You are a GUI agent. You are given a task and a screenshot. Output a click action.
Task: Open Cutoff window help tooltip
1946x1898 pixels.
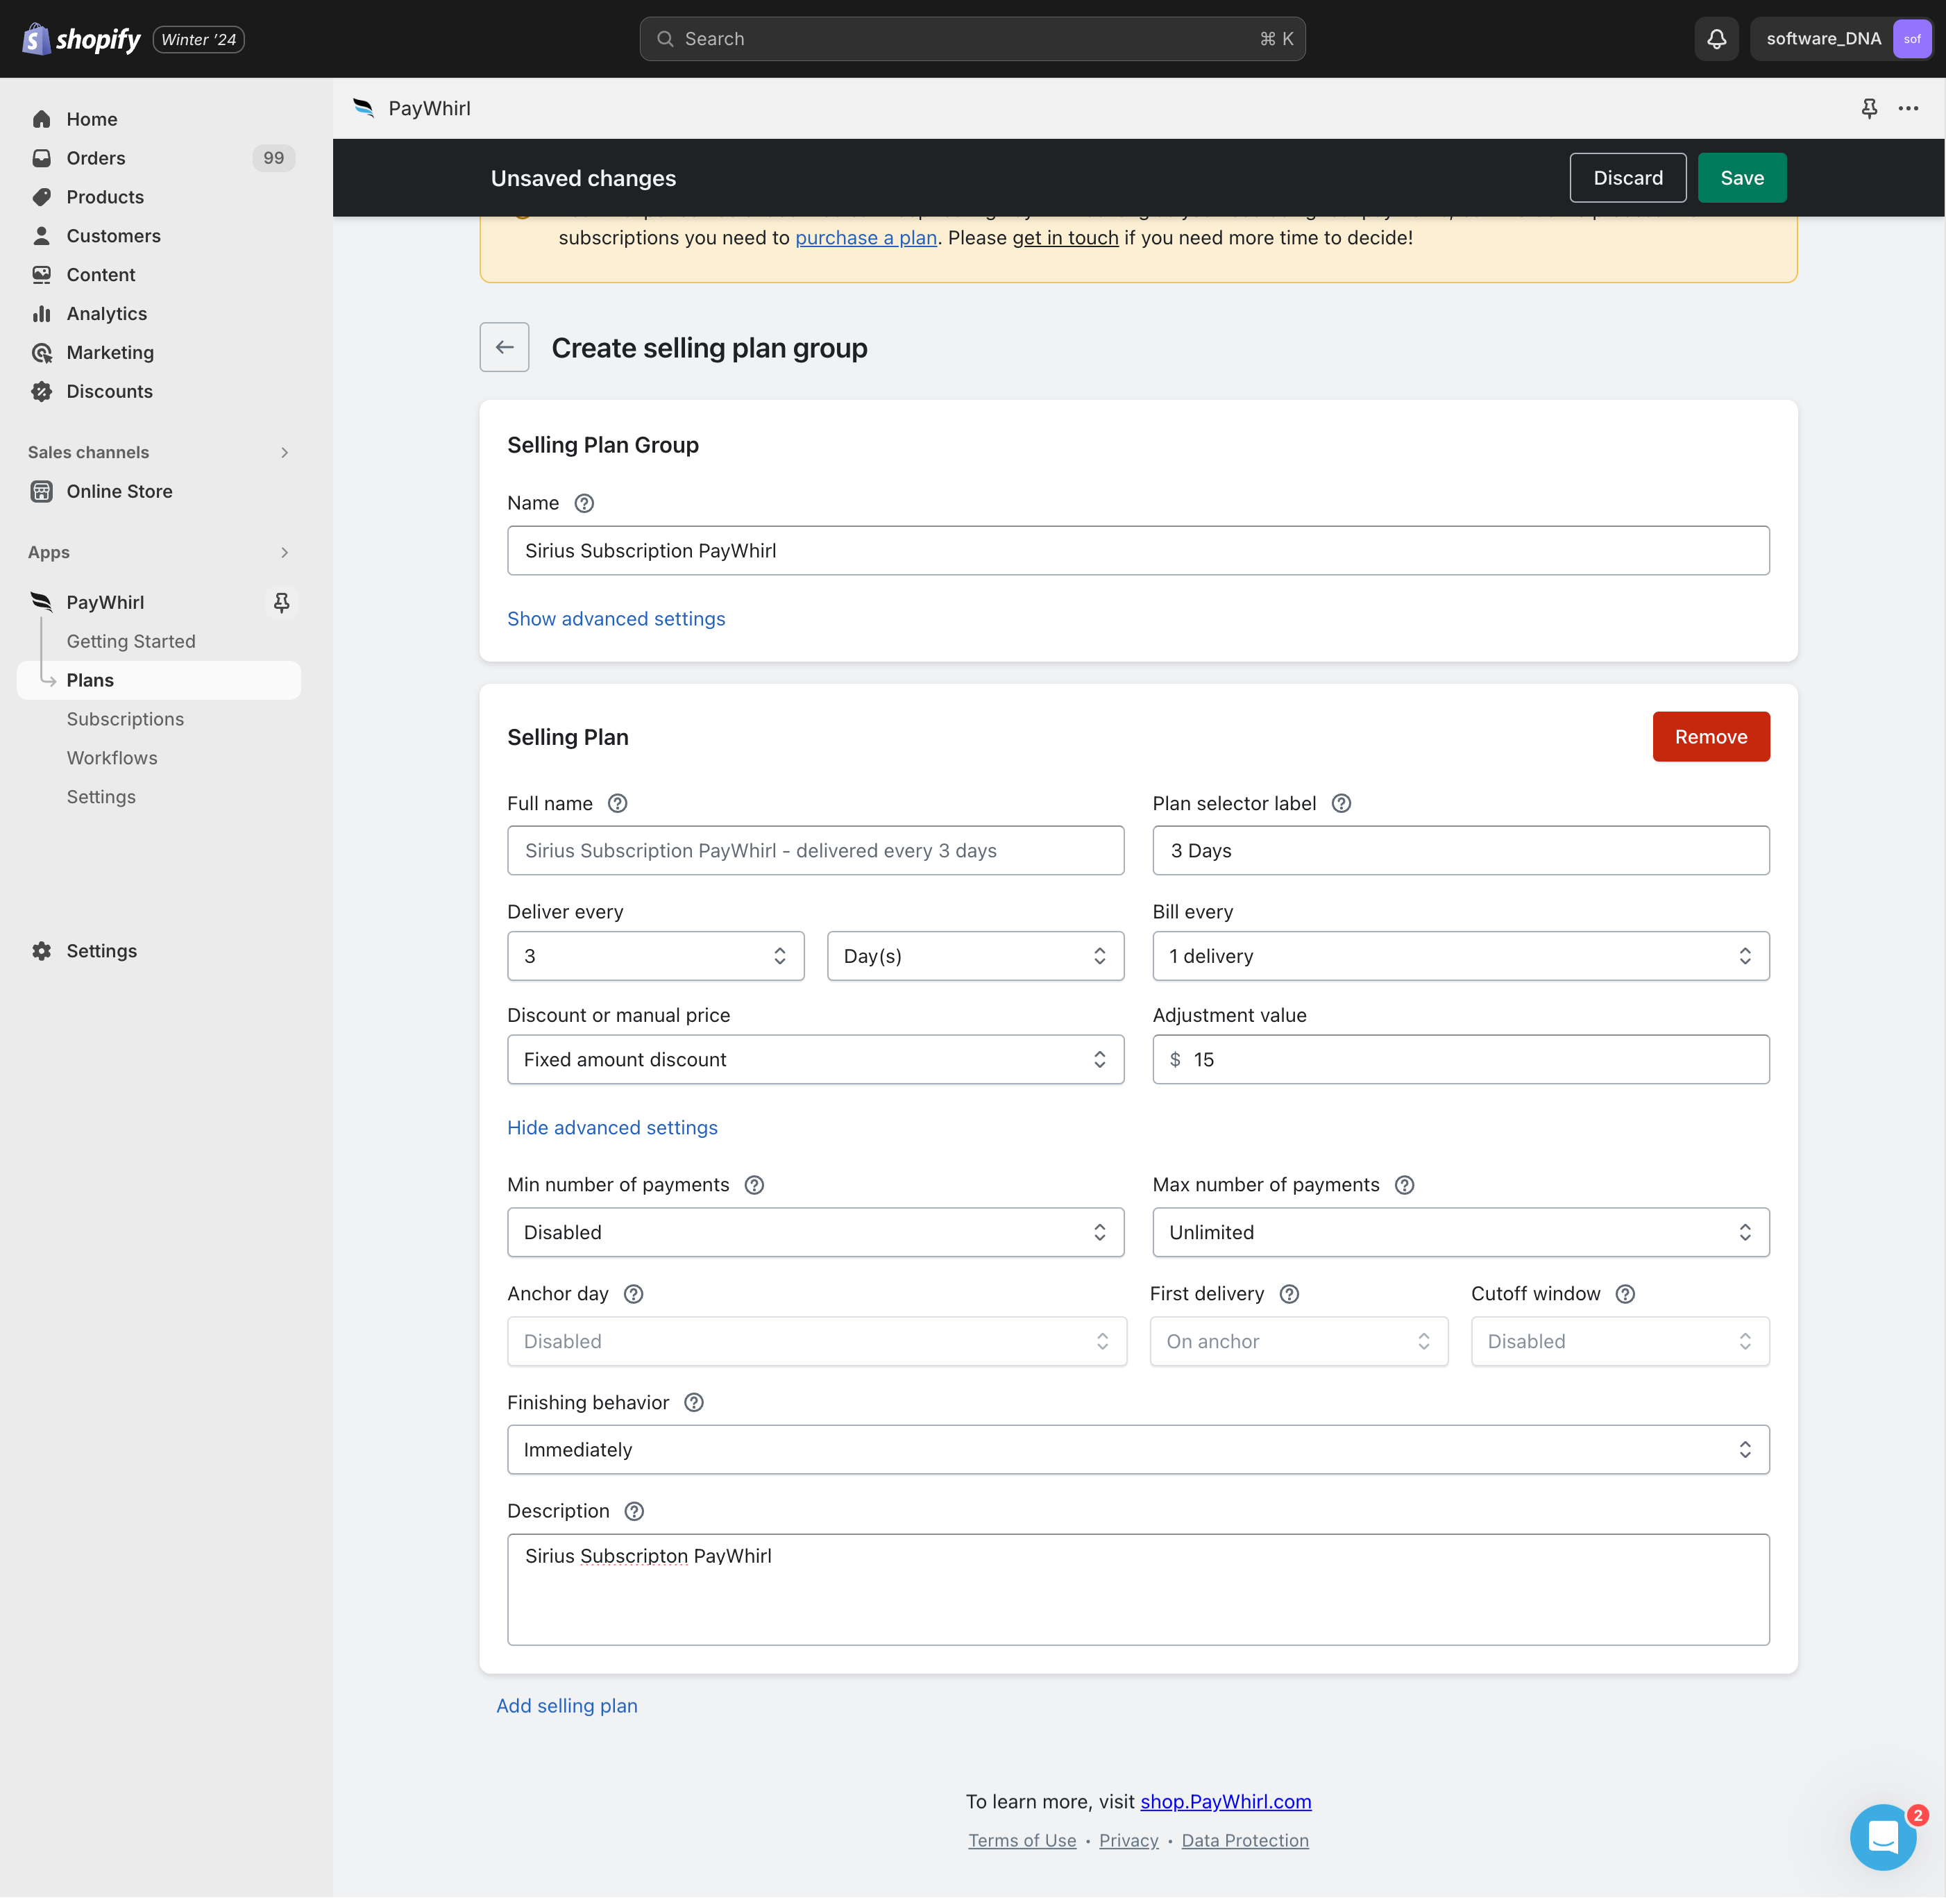(x=1625, y=1294)
